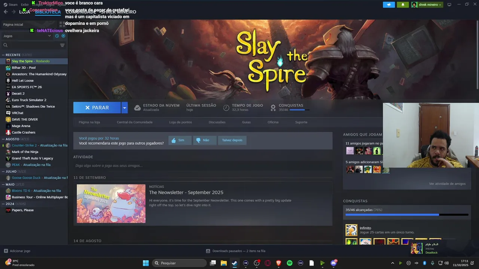
Task: Click the Infinito achievement icon
Action: click(x=351, y=230)
